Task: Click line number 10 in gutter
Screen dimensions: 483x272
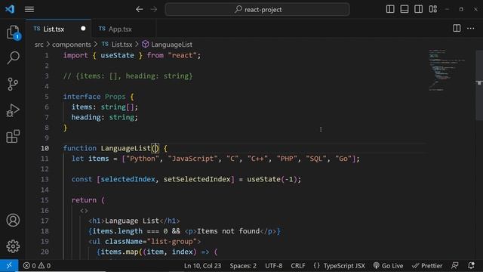Action: pyautogui.click(x=45, y=148)
